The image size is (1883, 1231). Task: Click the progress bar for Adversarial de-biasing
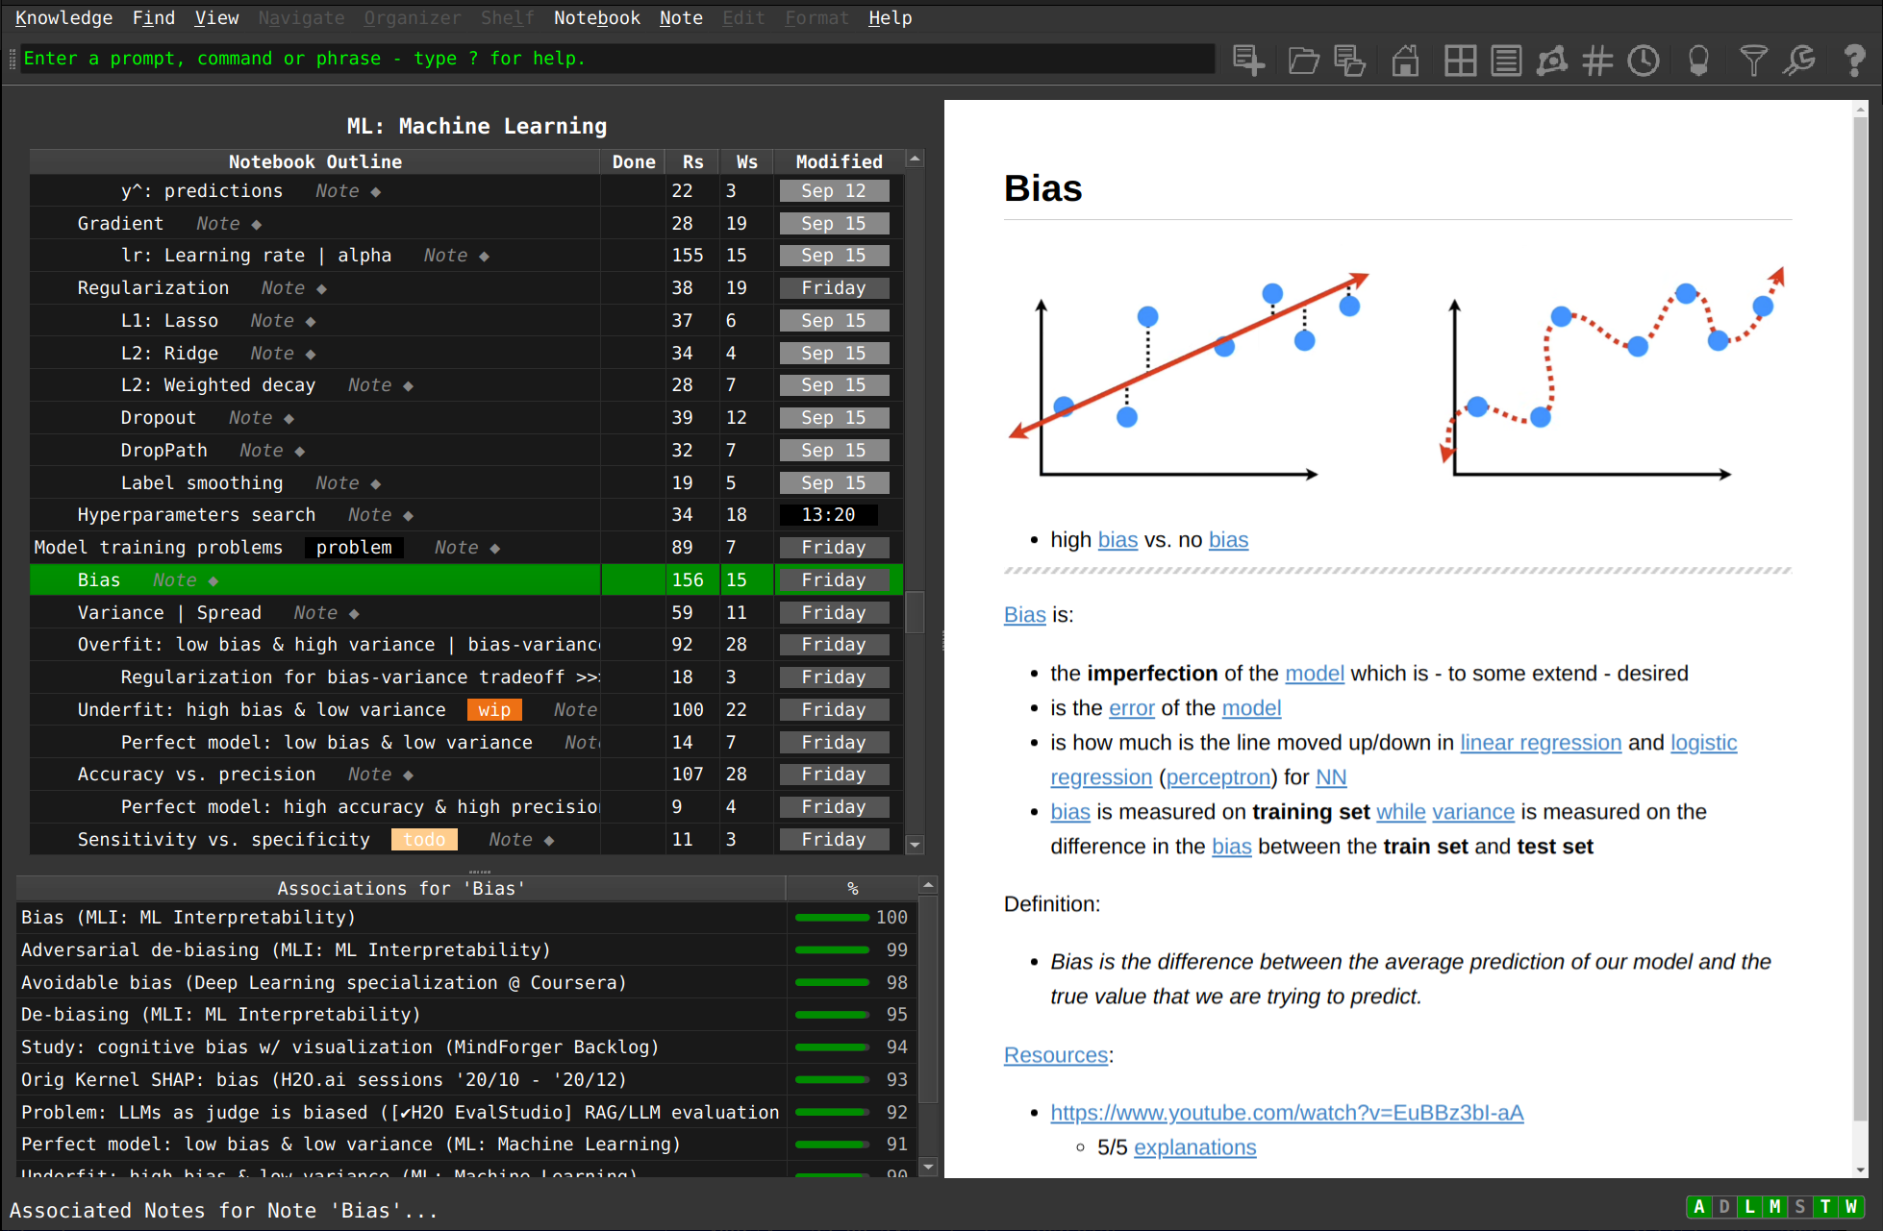832,950
